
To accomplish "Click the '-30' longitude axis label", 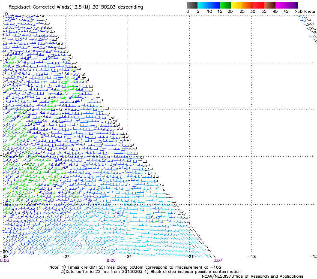I will (4, 257).
